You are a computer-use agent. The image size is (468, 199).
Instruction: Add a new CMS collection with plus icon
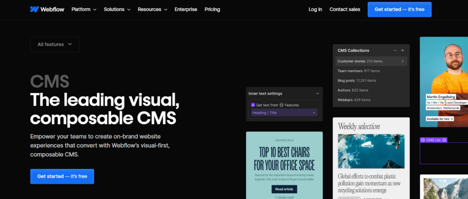point(402,50)
